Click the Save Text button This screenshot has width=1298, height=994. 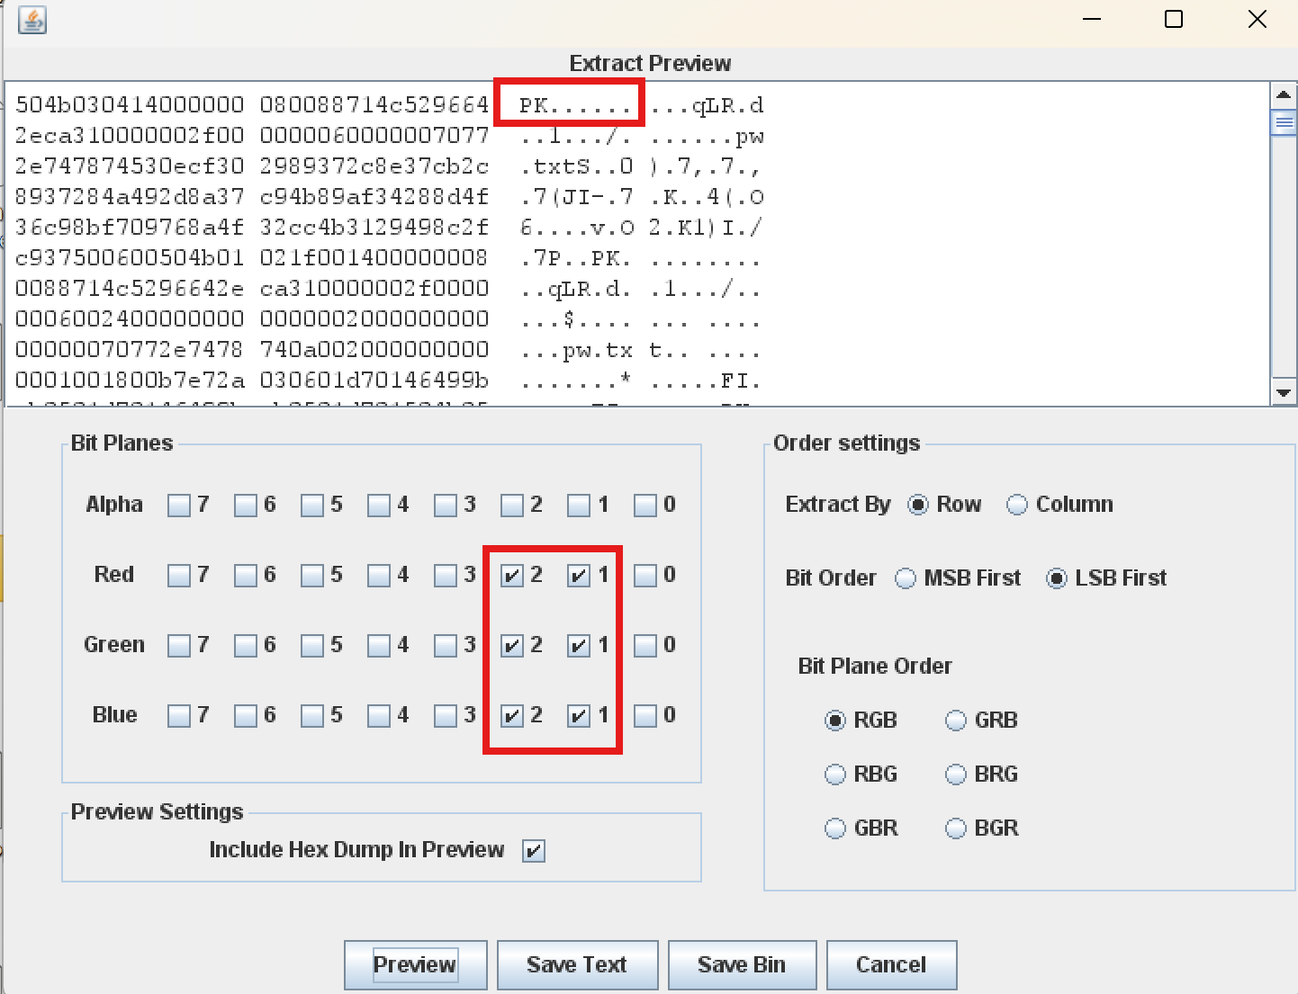577,965
